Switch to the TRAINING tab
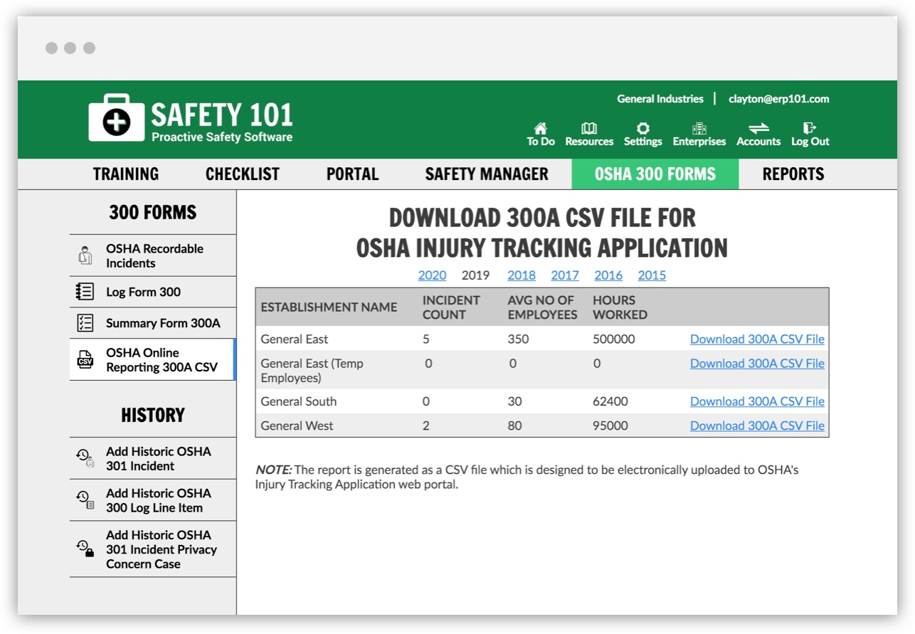 pos(126,174)
